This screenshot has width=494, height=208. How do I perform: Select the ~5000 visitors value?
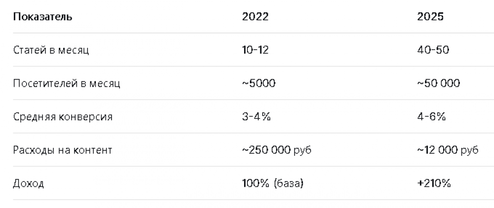tap(259, 84)
